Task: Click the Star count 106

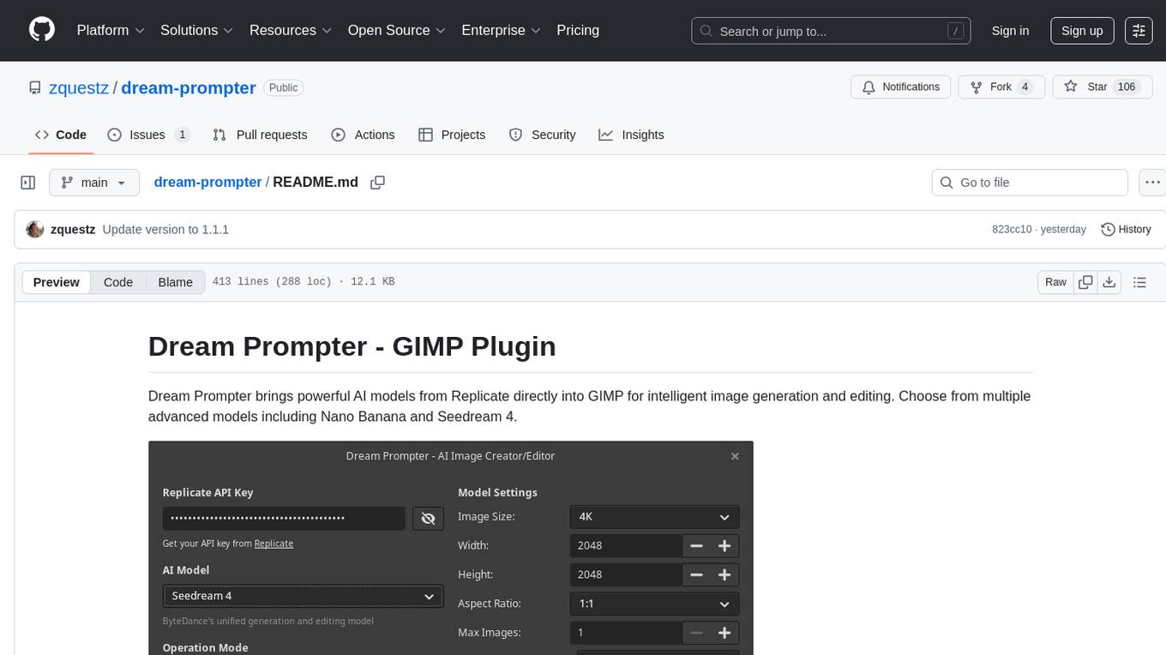Action: (x=1127, y=87)
